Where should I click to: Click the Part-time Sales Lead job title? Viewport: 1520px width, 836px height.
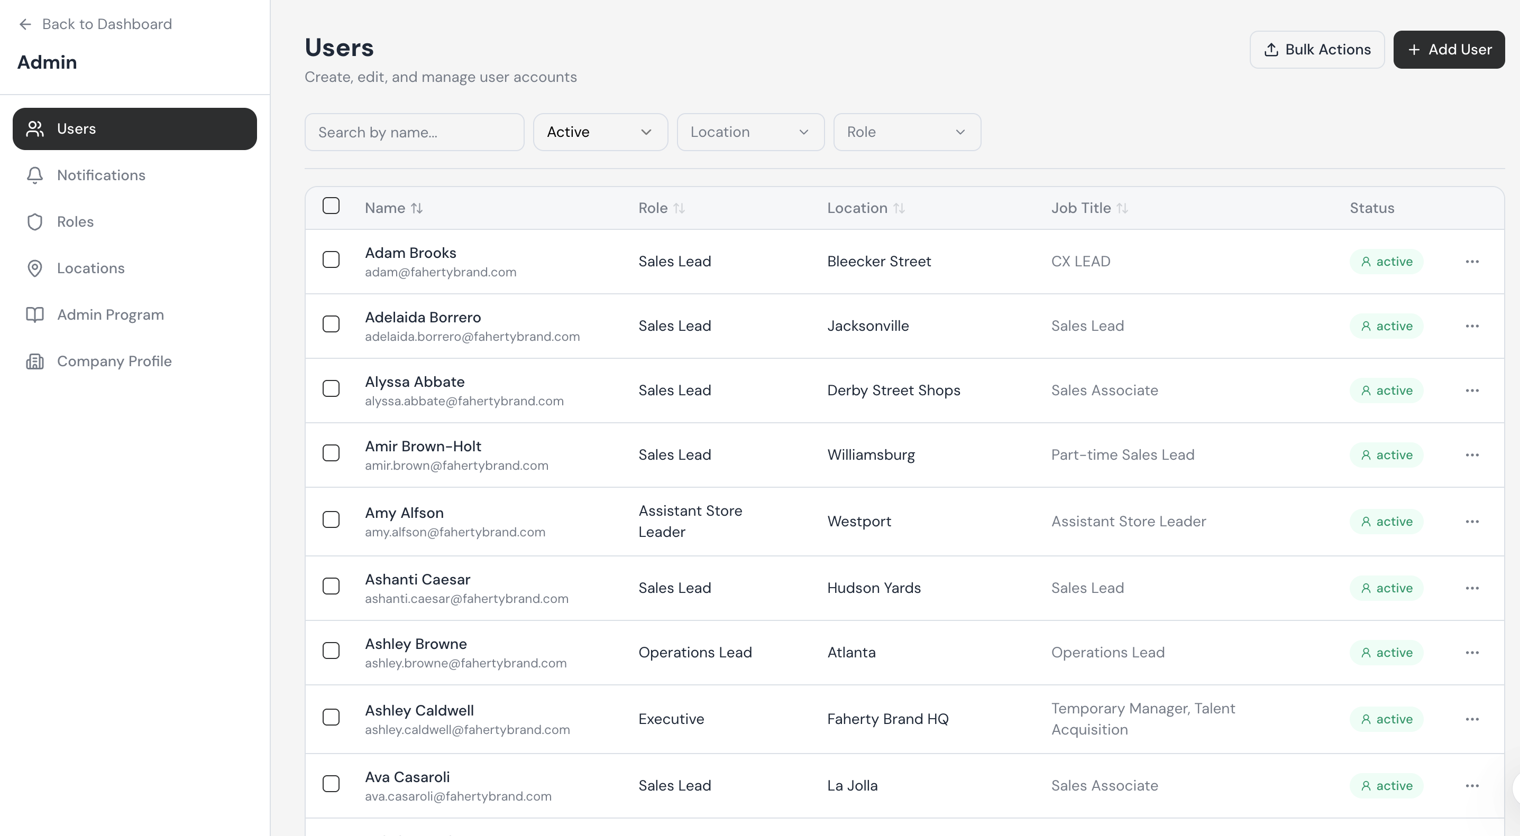coord(1122,455)
